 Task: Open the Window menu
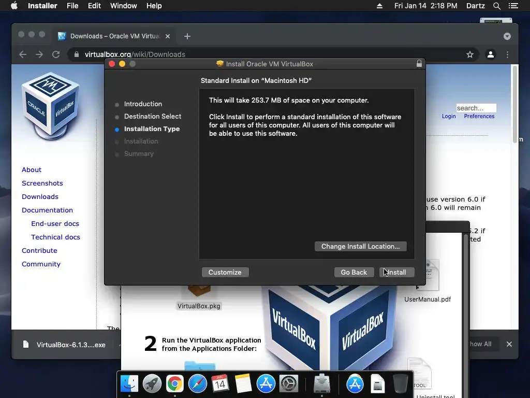point(123,6)
